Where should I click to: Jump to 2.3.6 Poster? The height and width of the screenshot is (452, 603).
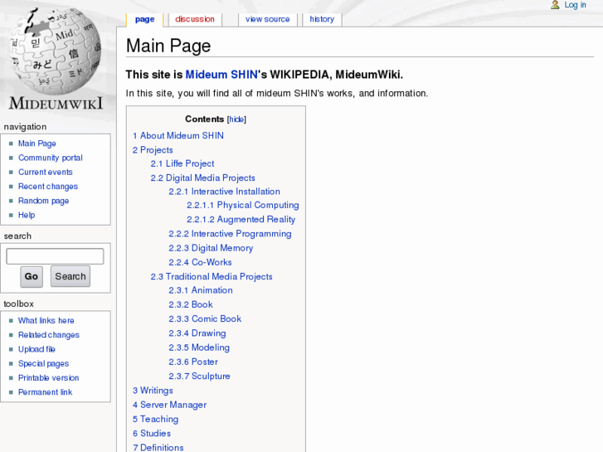(x=193, y=362)
